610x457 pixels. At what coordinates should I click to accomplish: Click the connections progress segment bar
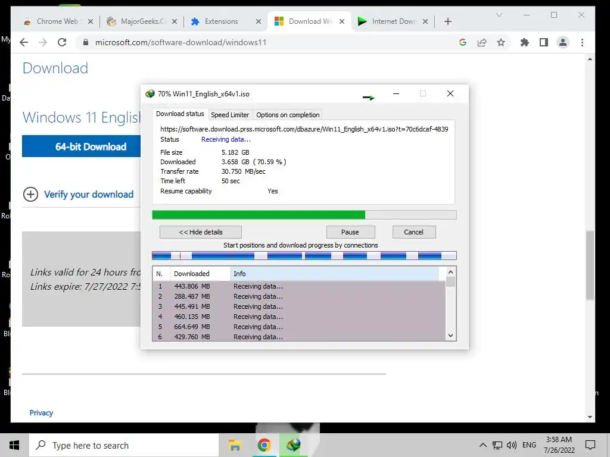[x=304, y=255]
